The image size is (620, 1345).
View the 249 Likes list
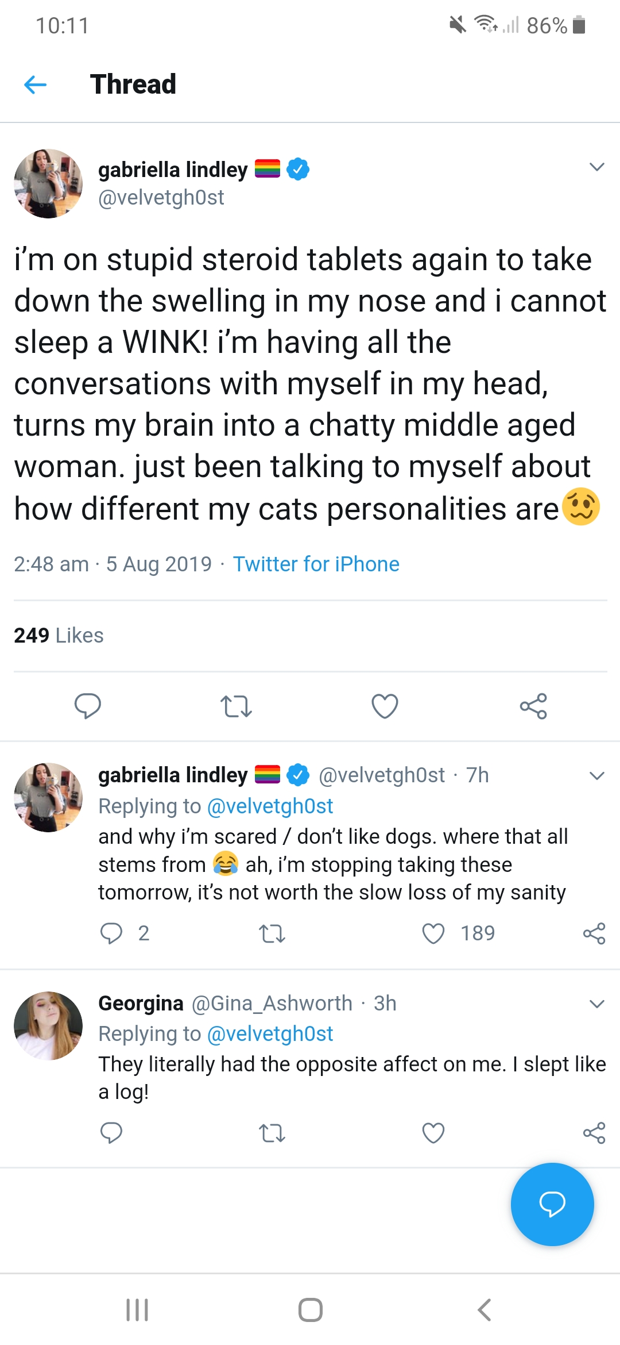[59, 636]
